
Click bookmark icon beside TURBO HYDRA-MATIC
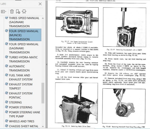coord(6,57)
